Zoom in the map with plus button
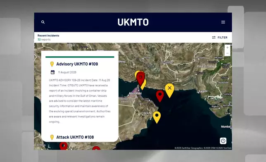This screenshot has height=162, width=266. pos(227,48)
